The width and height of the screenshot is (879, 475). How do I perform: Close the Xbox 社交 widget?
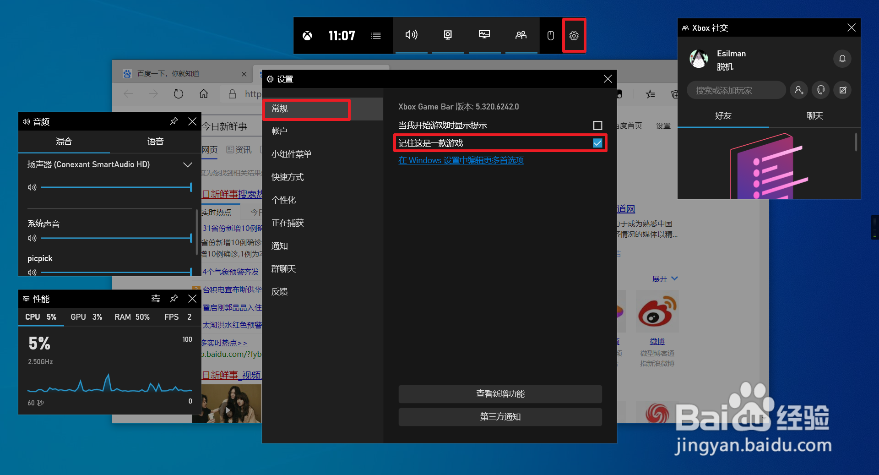852,27
